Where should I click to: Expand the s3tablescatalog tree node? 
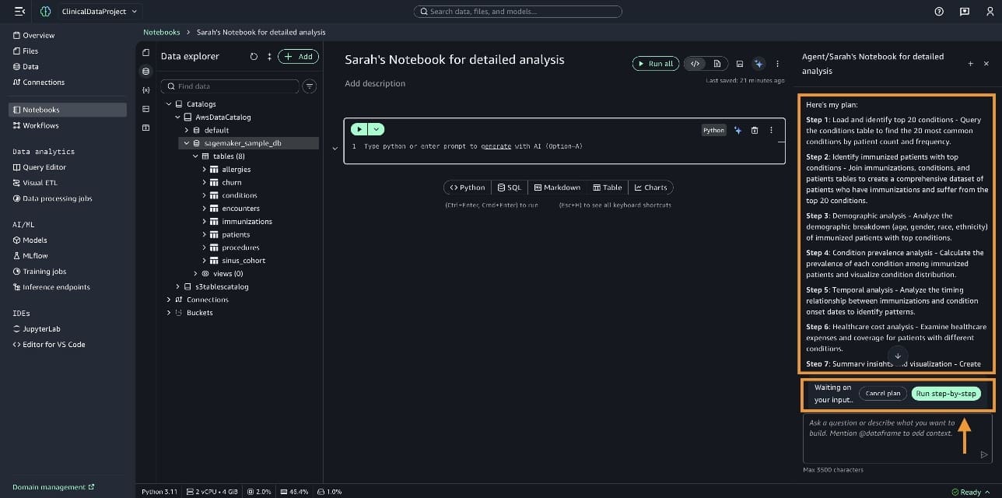point(178,287)
